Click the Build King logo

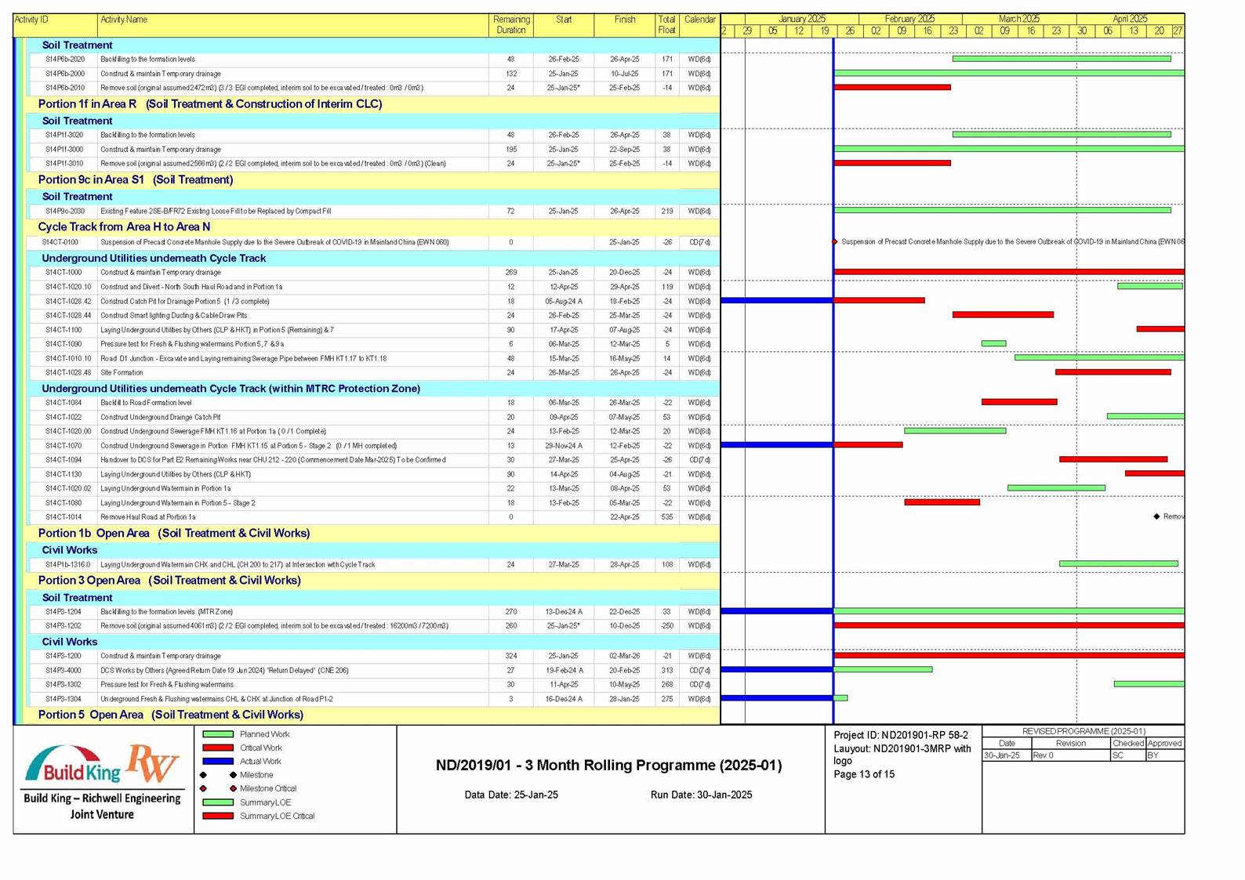point(72,766)
